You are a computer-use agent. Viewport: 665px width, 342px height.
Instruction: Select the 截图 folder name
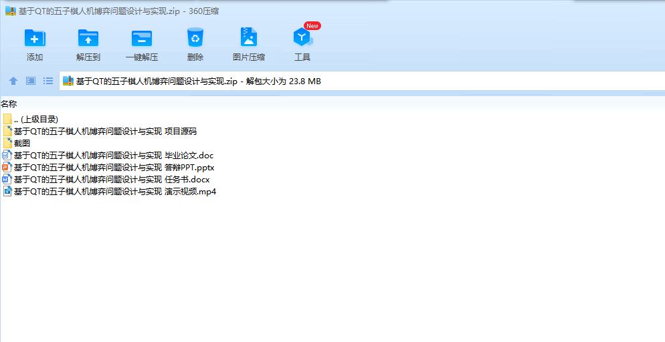22,143
